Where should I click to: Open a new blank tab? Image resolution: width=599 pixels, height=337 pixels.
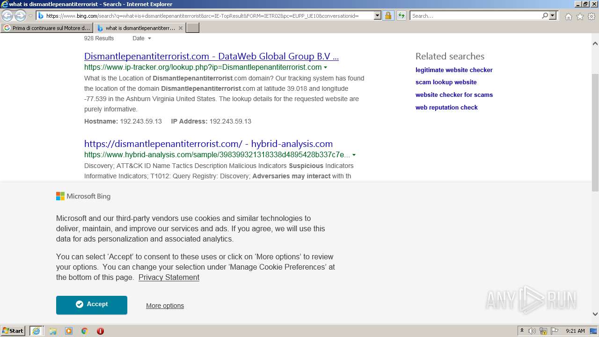point(193,28)
